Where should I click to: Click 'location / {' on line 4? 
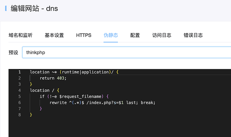tap(45, 90)
